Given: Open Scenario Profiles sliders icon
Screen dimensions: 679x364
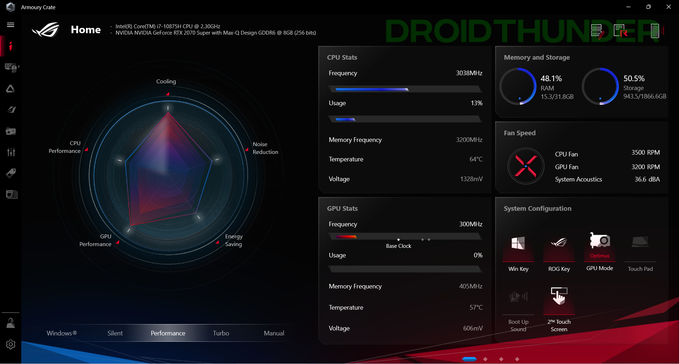Looking at the screenshot, I should click(11, 152).
